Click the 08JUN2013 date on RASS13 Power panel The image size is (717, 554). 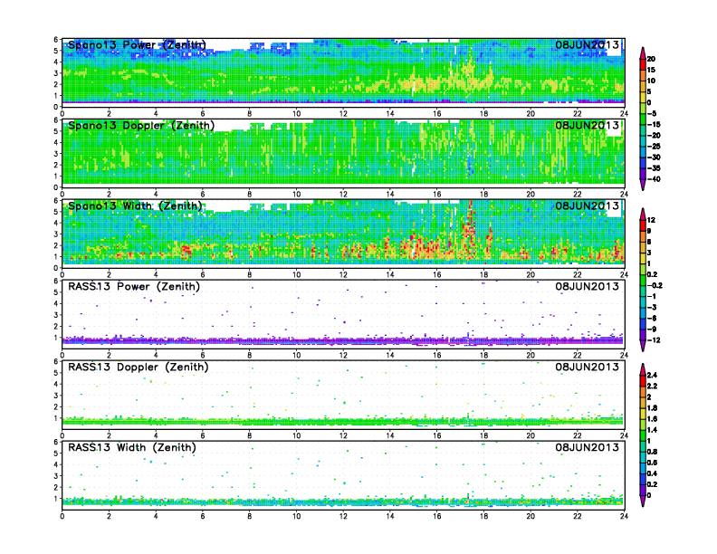pyautogui.click(x=588, y=286)
